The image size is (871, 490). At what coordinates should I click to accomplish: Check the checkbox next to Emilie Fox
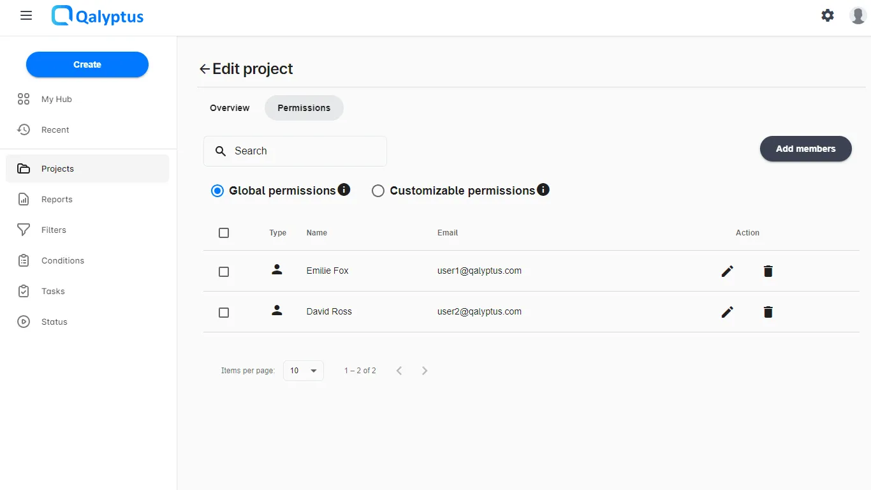(x=224, y=271)
